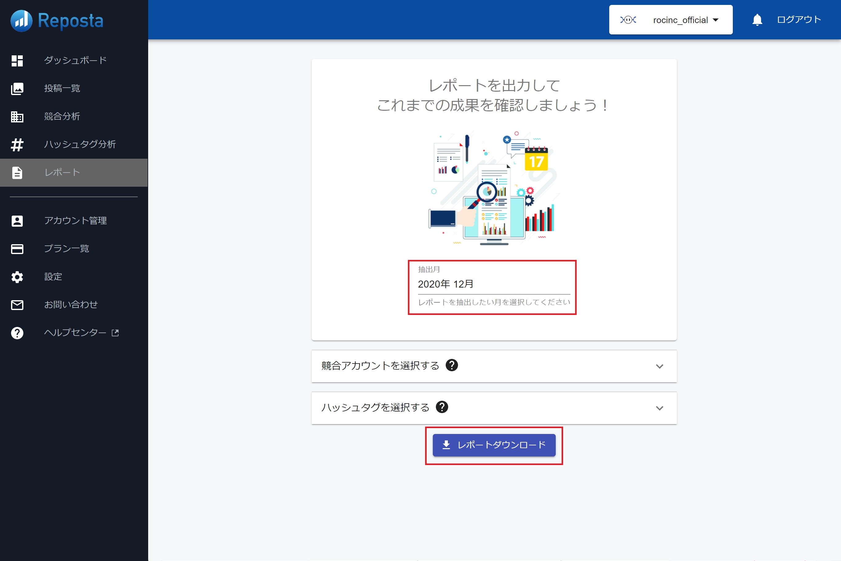Click the Reposta brand name text
This screenshot has height=561, width=841.
tap(70, 21)
